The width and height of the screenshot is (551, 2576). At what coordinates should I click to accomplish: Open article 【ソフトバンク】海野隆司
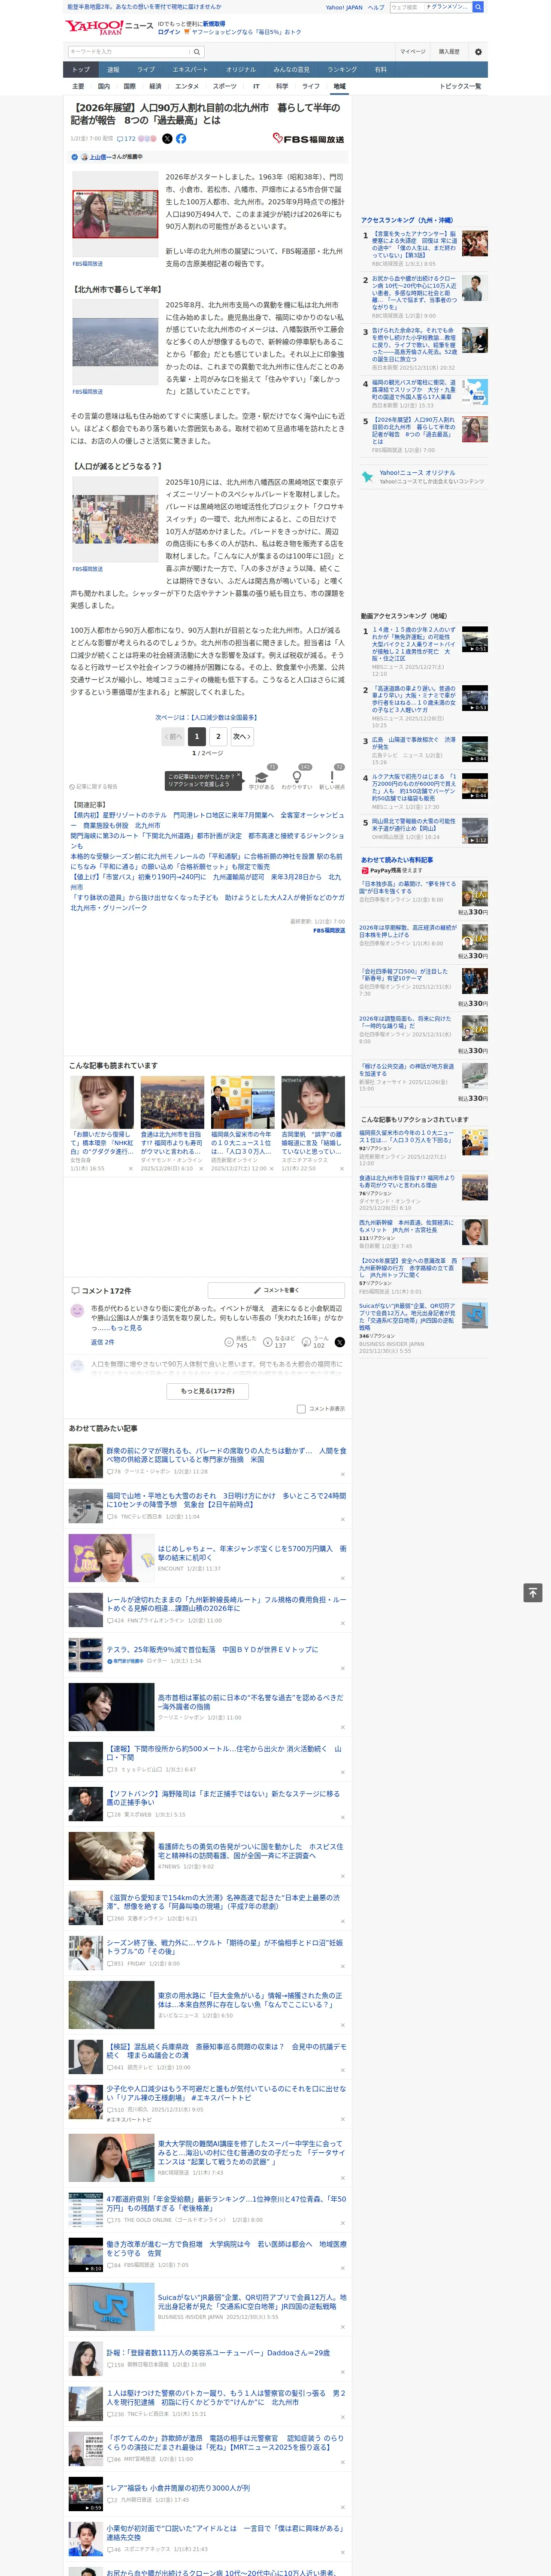pyautogui.click(x=224, y=1798)
